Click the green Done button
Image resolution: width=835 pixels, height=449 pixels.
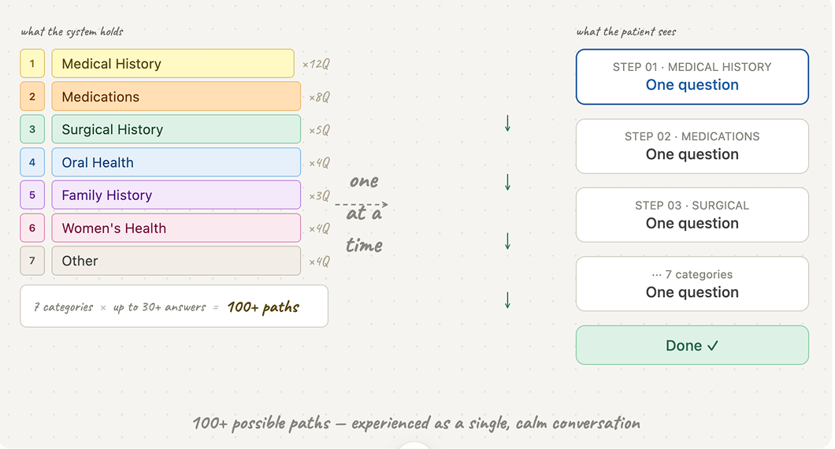point(692,345)
